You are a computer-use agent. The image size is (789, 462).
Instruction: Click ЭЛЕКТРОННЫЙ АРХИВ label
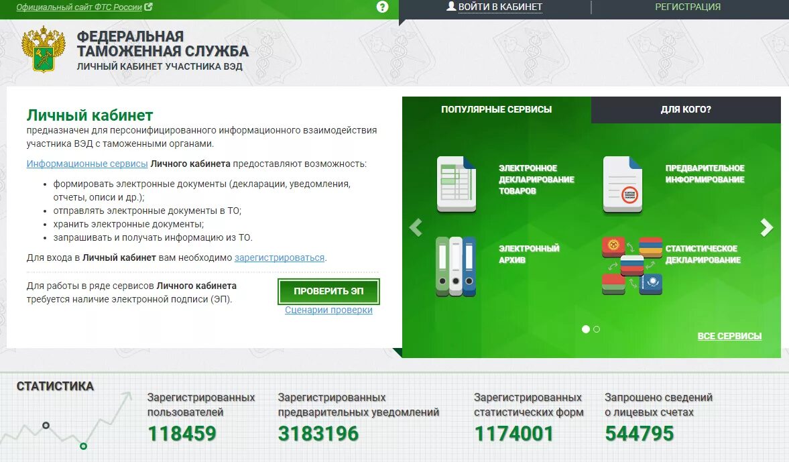[529, 254]
